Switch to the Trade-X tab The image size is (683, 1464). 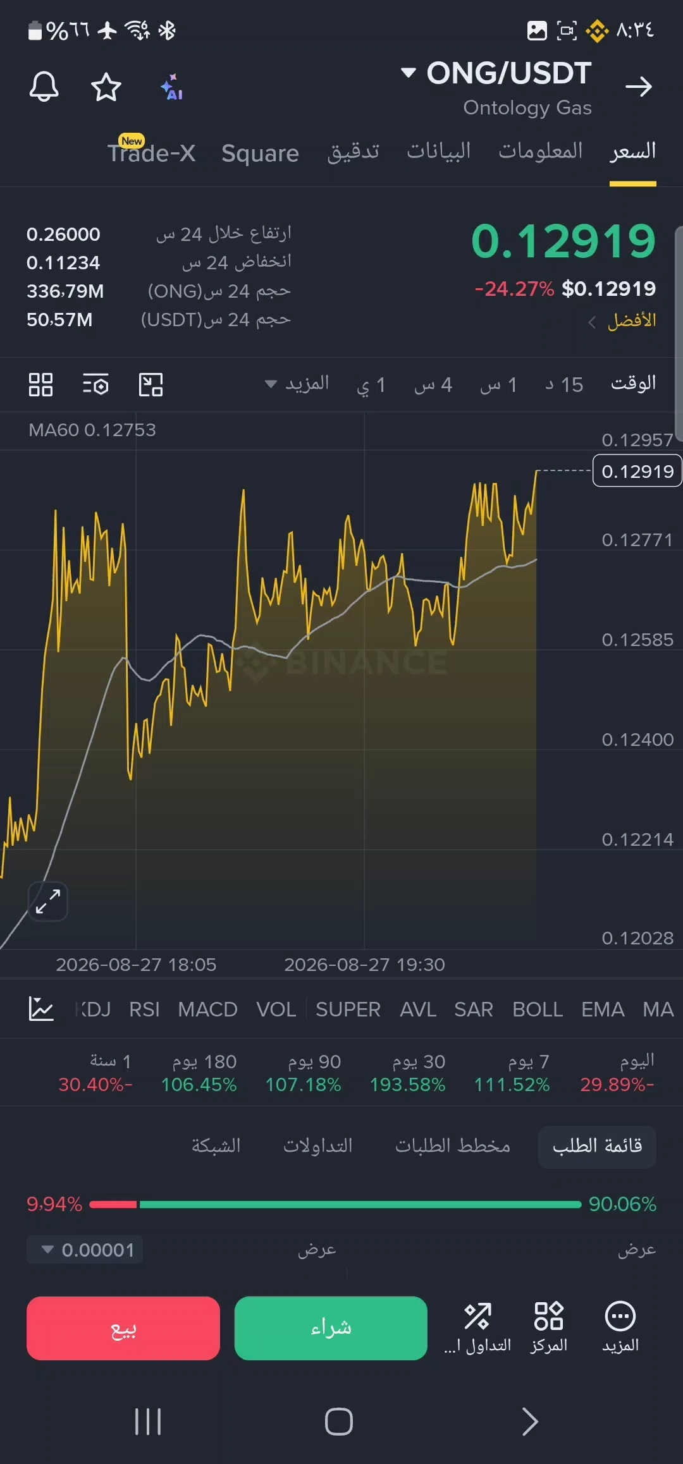(x=152, y=152)
